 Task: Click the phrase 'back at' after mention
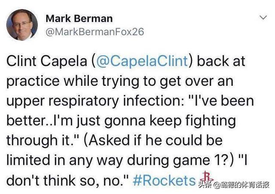pyautogui.click(x=221, y=61)
